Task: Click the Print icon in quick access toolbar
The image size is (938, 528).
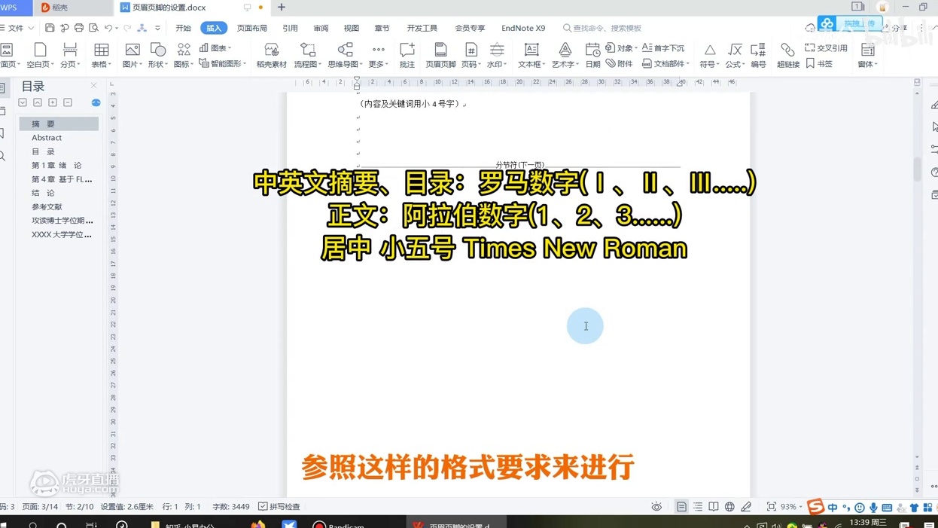Action: pyautogui.click(x=79, y=28)
